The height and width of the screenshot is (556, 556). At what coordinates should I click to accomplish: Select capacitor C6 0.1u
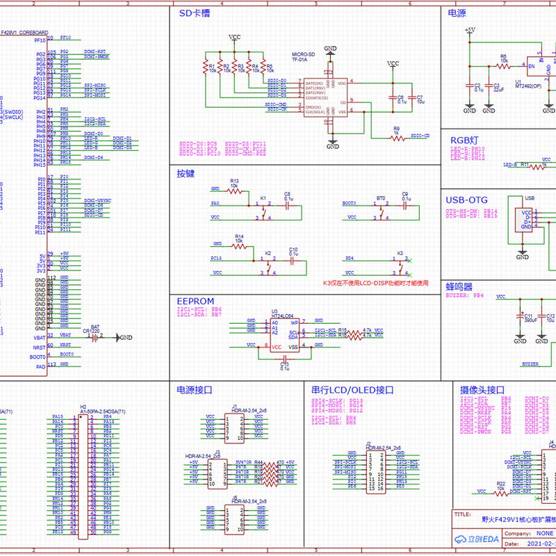[393, 97]
